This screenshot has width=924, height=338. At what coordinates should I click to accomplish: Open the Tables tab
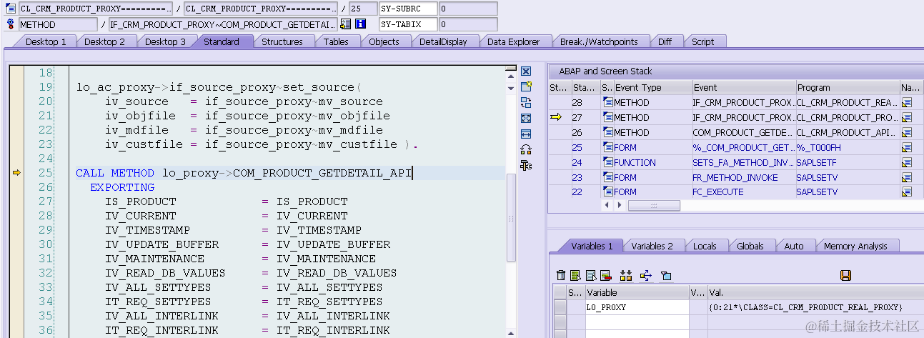[x=336, y=41]
